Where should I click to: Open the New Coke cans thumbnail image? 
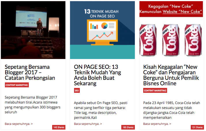(x=172, y=30)
